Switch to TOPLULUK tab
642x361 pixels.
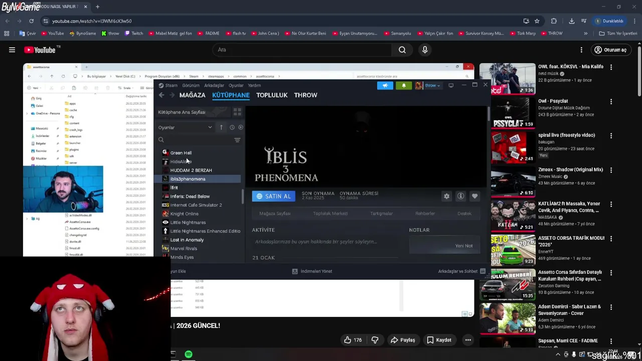272,95
